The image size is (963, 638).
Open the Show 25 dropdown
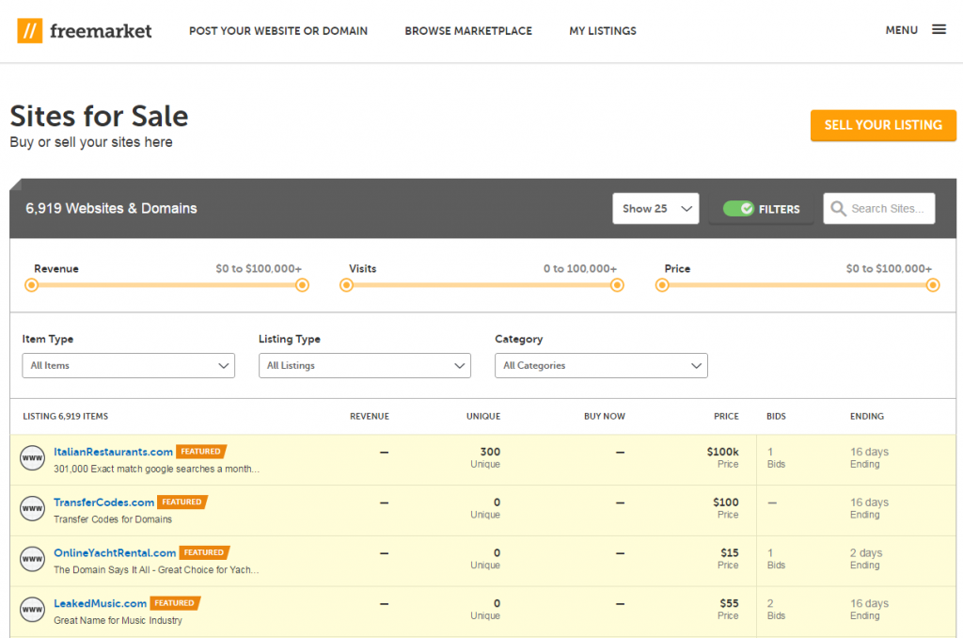coord(655,208)
